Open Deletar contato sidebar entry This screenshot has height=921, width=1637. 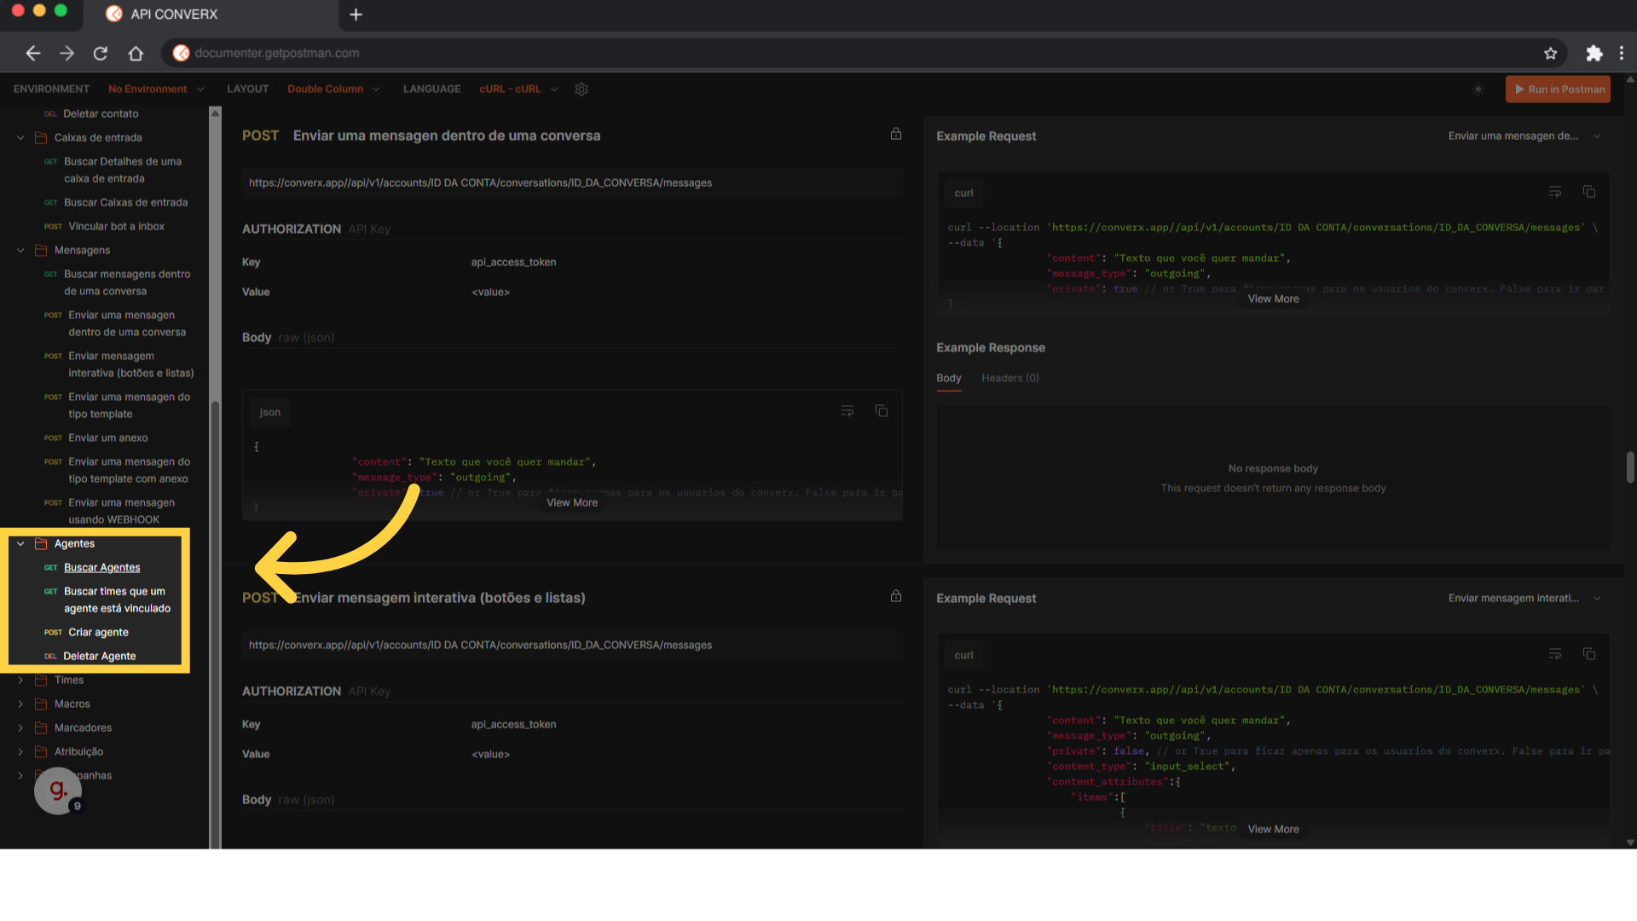(x=101, y=113)
